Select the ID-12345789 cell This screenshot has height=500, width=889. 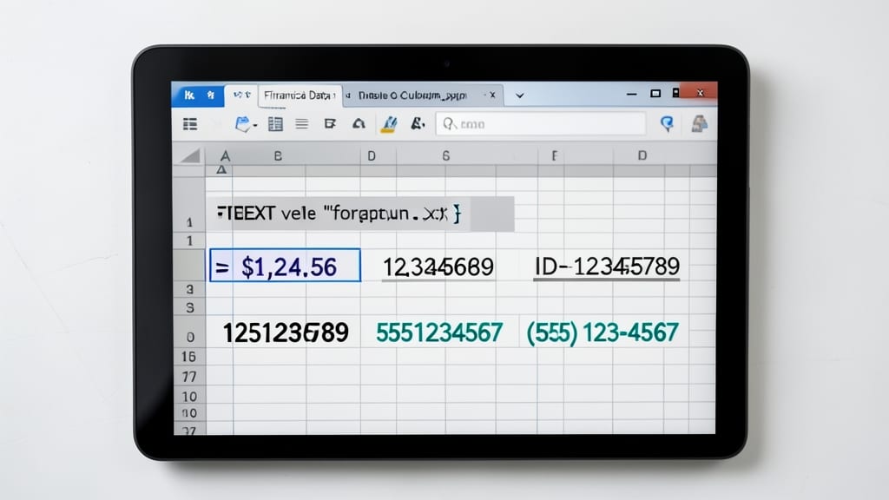pyautogui.click(x=607, y=266)
